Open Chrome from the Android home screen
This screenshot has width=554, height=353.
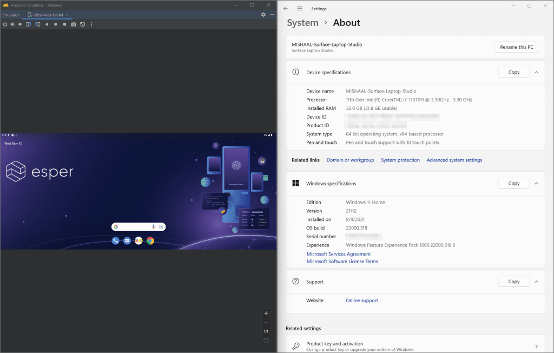click(x=150, y=240)
